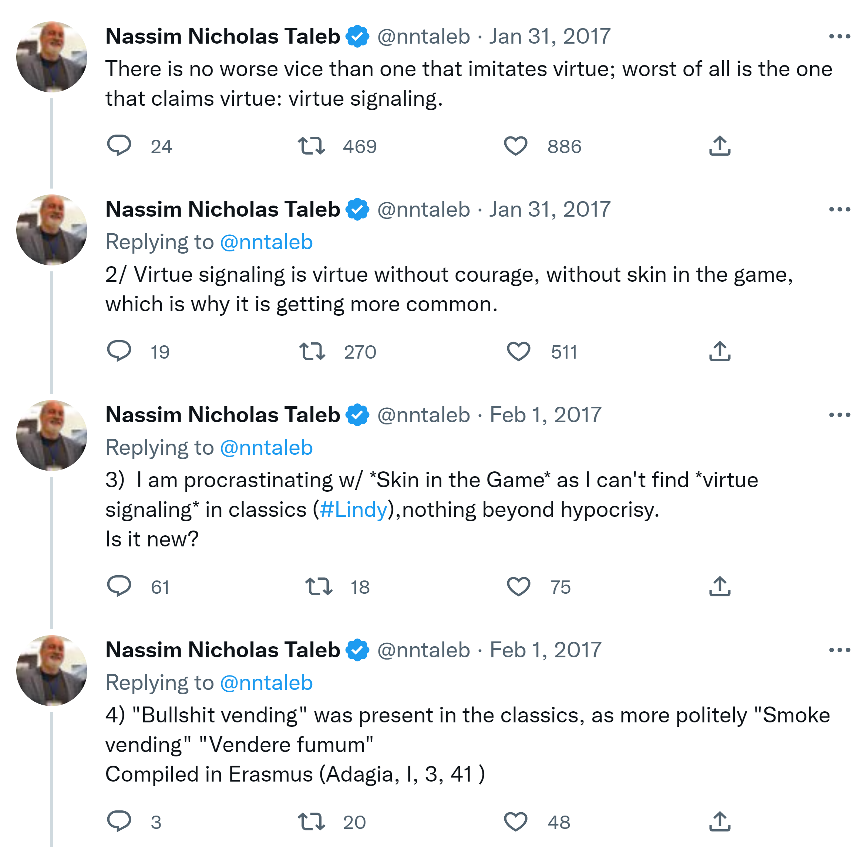Share the Erasmus Adagia tweet

point(720,821)
